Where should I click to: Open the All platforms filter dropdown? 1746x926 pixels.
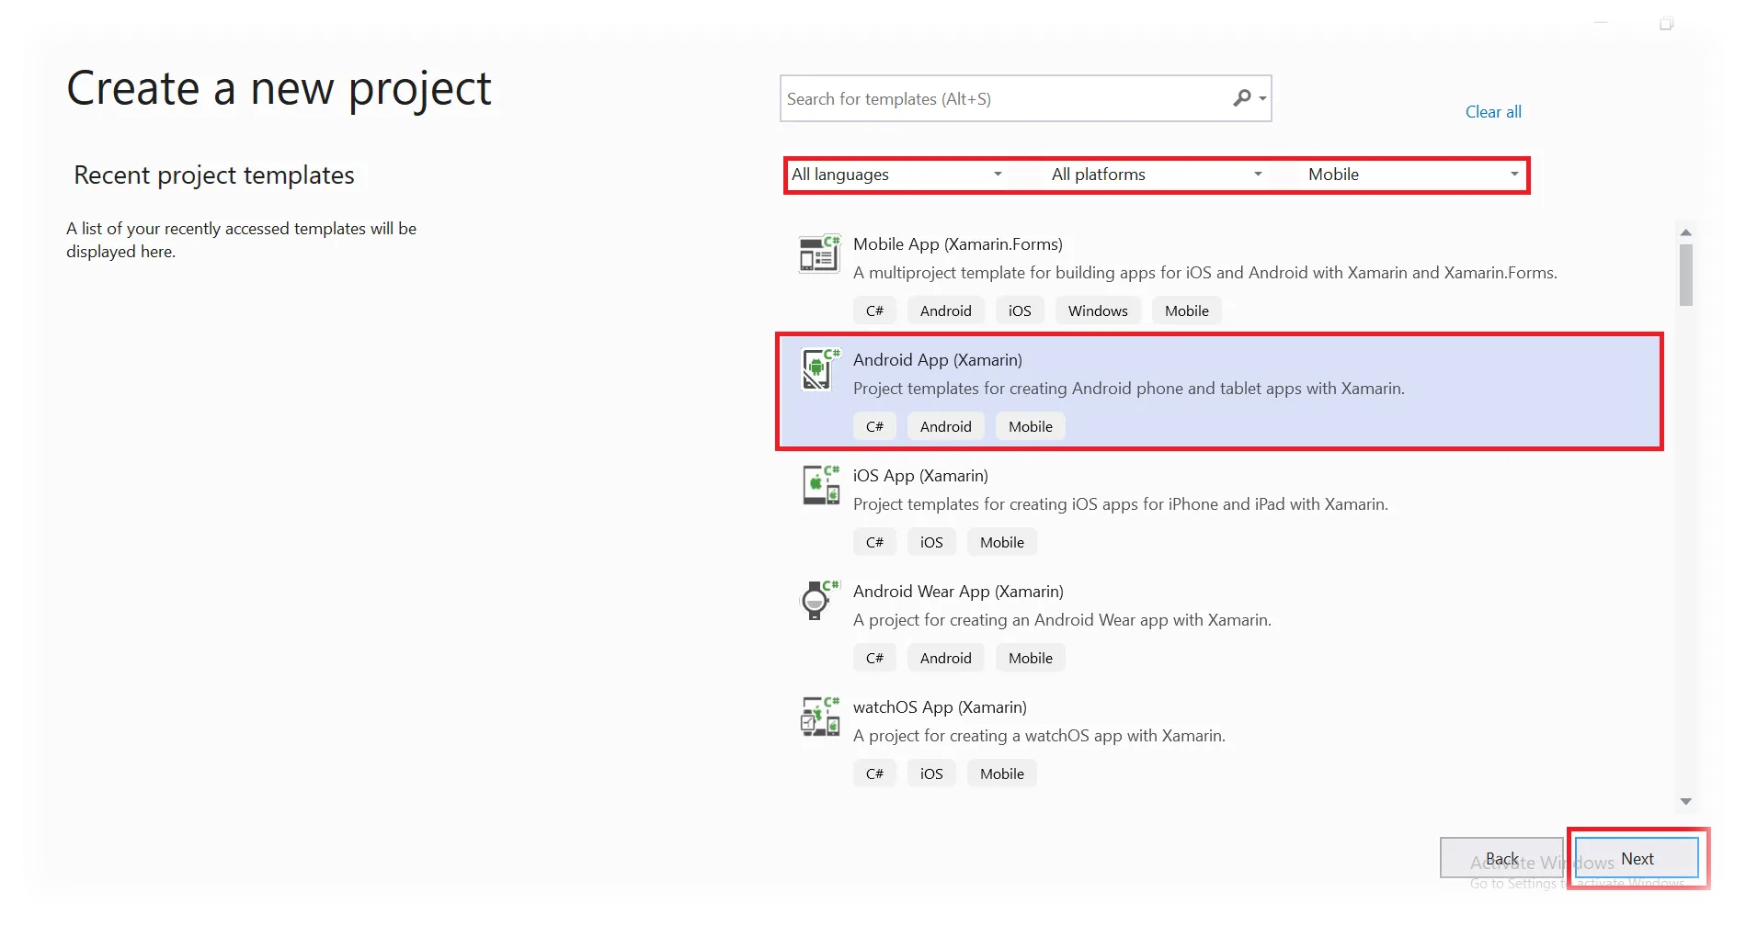point(1158,175)
